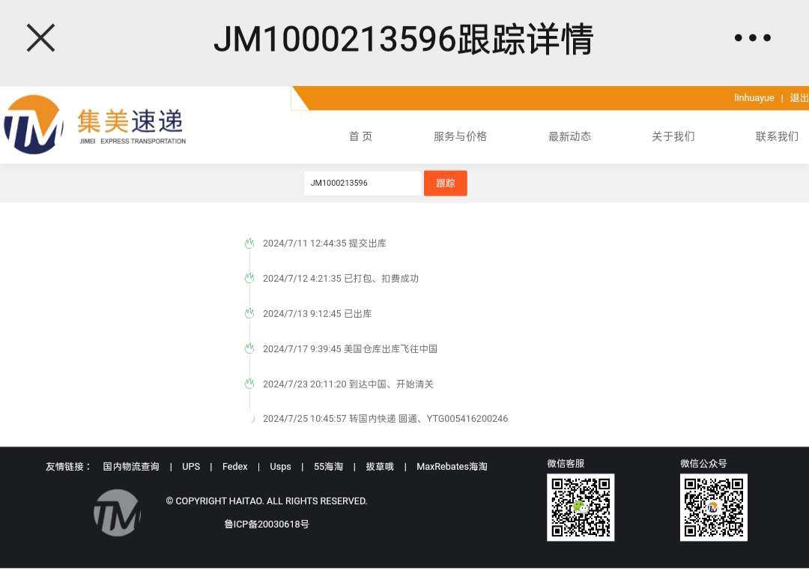
Task: Switch to the 最新动态 section
Action: click(569, 136)
